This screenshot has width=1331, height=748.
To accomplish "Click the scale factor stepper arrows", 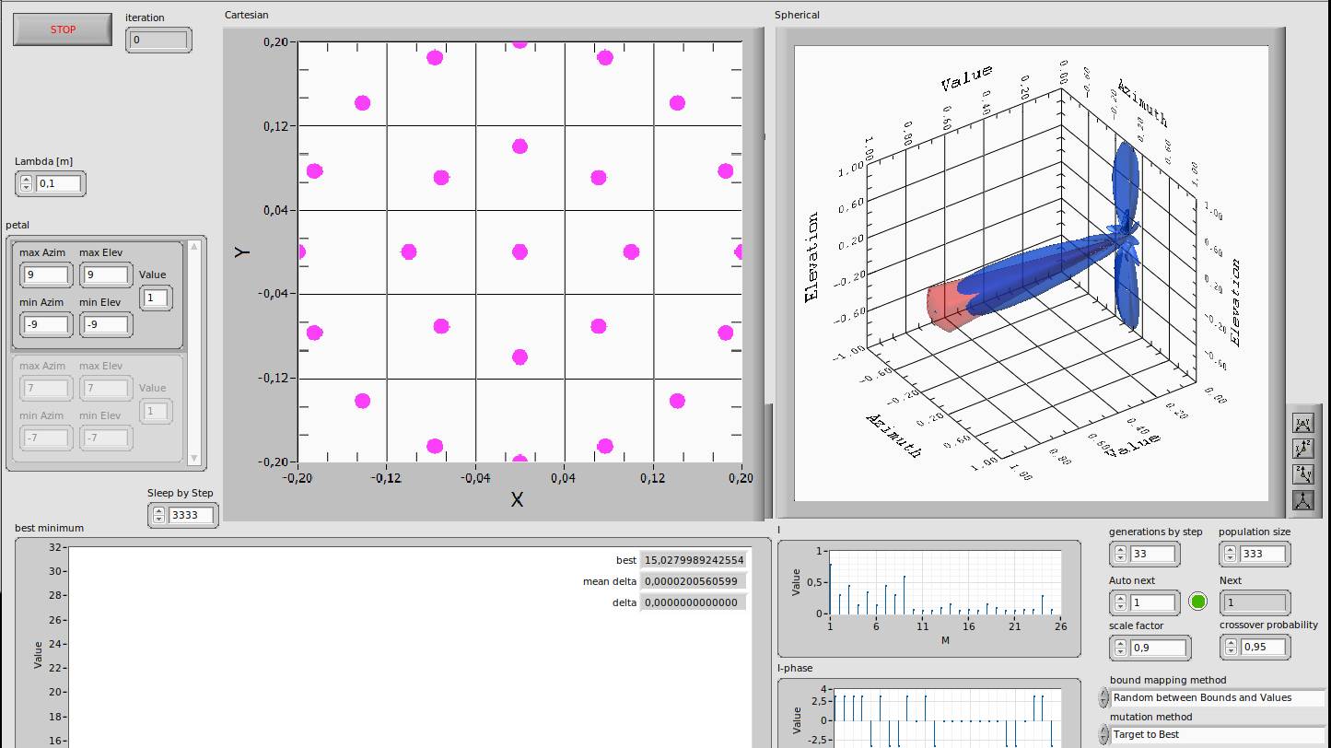I will 1120,648.
